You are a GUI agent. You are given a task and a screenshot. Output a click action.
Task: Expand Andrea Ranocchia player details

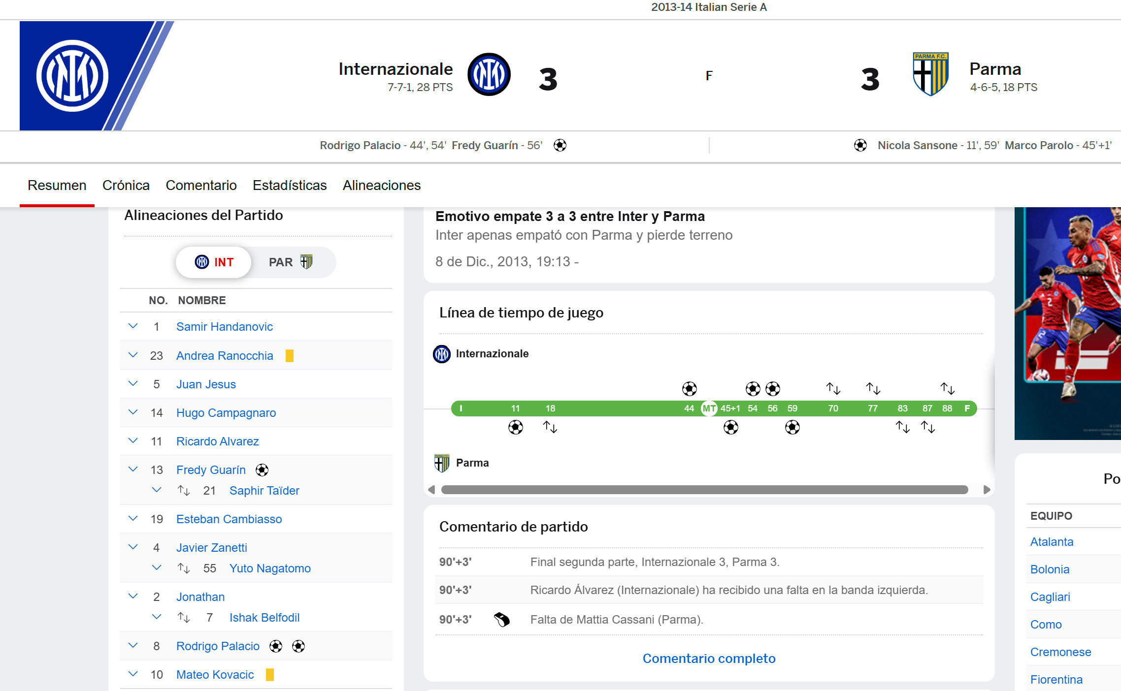click(x=133, y=355)
